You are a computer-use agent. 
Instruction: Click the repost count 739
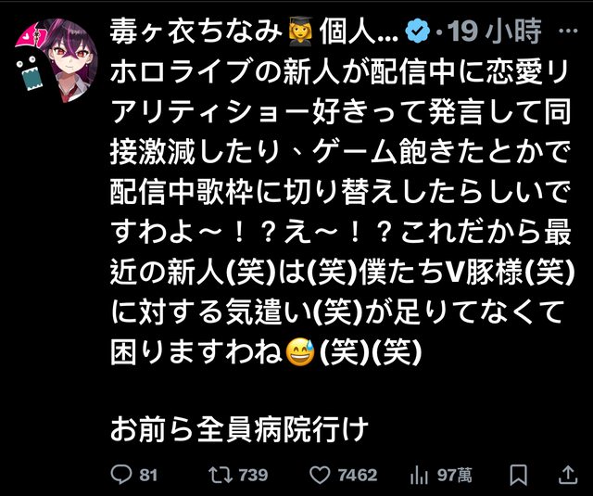tap(253, 475)
